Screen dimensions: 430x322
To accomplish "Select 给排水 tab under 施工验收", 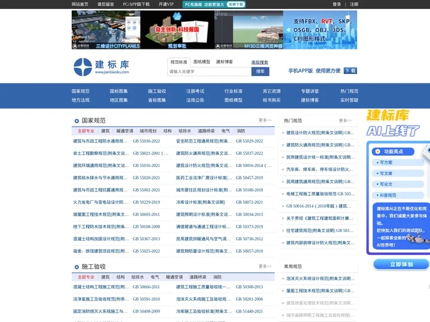I will click(138, 277).
